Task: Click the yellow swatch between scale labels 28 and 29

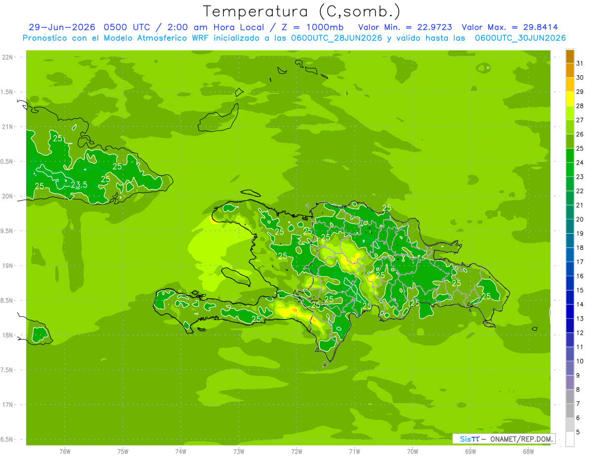Action: click(x=570, y=99)
